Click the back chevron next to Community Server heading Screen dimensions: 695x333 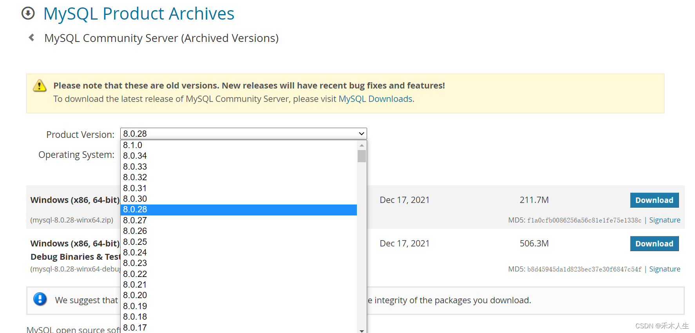click(x=31, y=37)
